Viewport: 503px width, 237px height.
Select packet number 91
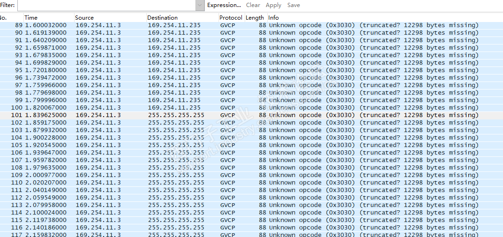pos(251,40)
